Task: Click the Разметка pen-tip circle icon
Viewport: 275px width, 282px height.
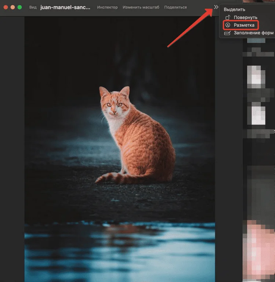Action: tap(228, 25)
